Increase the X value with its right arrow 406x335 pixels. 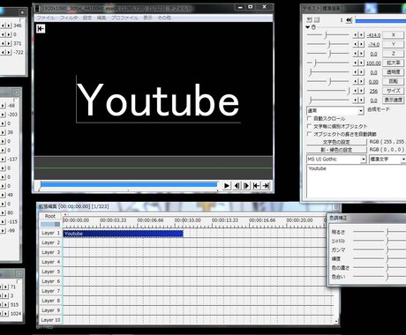click(x=362, y=35)
